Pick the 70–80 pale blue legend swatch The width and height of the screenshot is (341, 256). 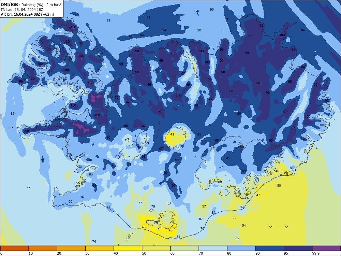213,248
